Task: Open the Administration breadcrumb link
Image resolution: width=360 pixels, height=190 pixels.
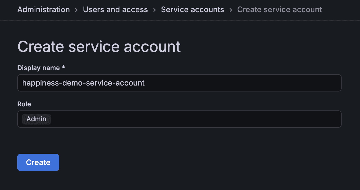Action: [43, 9]
